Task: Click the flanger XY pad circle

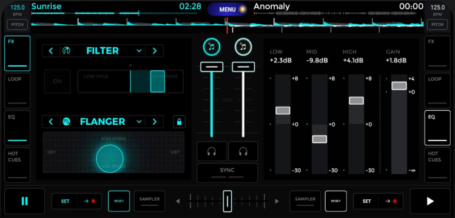Action: click(x=110, y=159)
